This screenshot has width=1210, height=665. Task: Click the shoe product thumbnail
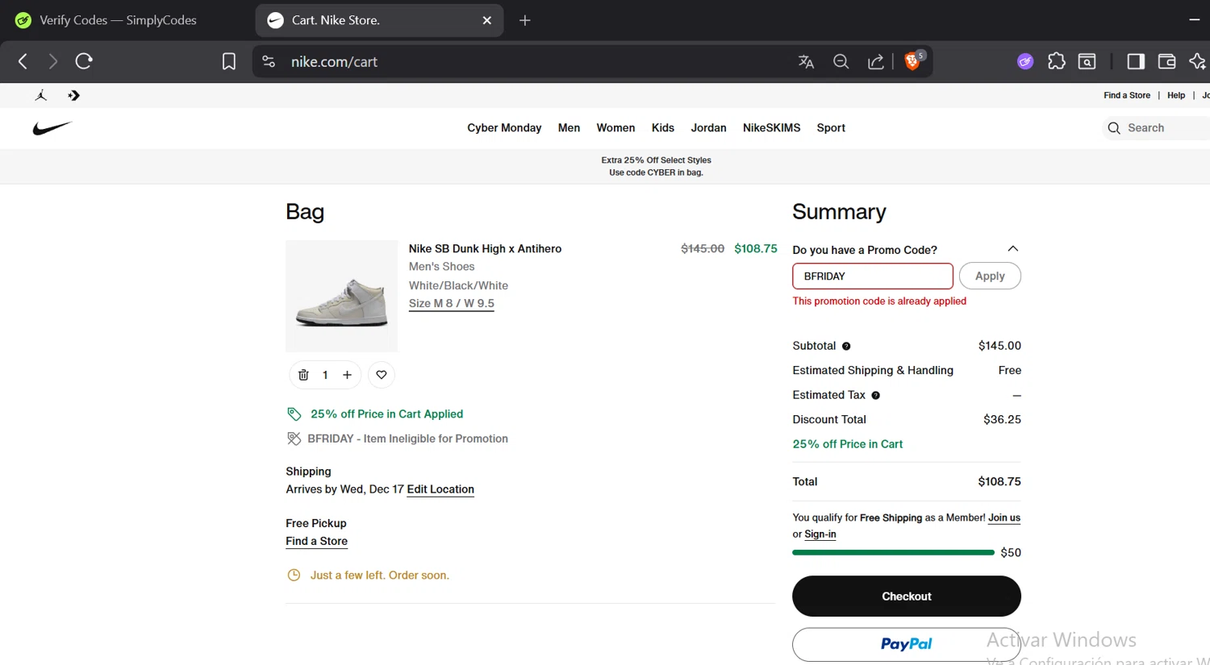tap(341, 296)
